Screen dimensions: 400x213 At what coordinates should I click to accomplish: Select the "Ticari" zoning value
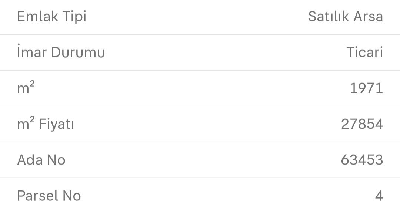pos(364,53)
